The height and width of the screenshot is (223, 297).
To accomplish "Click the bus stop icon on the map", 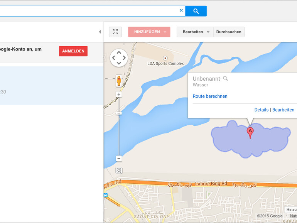I will click(x=106, y=195).
